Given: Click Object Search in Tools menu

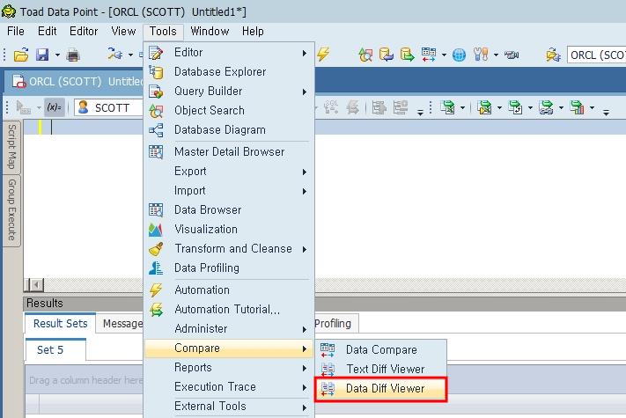Looking at the screenshot, I should click(x=209, y=110).
